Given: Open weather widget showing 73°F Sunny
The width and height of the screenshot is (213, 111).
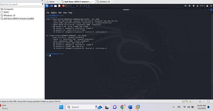Looking at the screenshot, I should (4, 107).
